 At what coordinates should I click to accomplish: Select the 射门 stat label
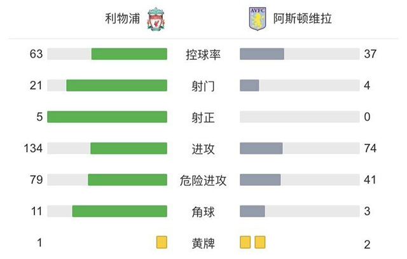click(x=203, y=85)
